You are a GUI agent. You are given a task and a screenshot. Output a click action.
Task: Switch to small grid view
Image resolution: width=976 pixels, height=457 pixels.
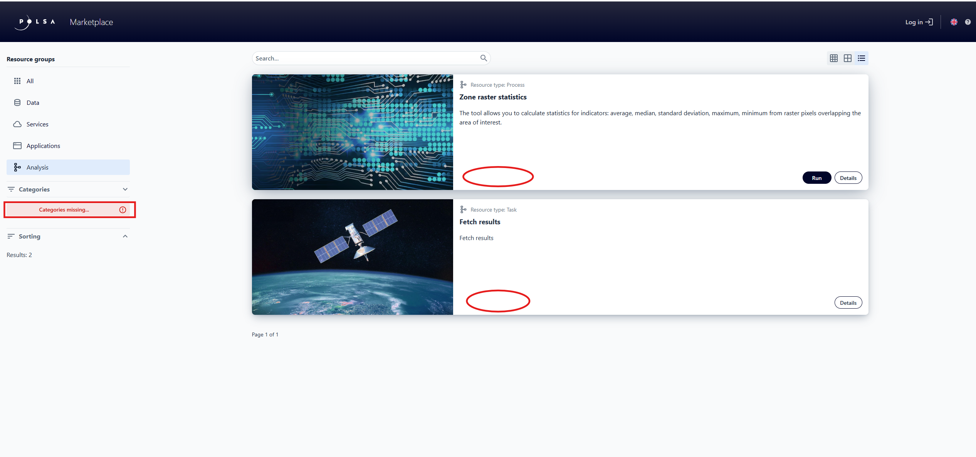click(x=833, y=58)
